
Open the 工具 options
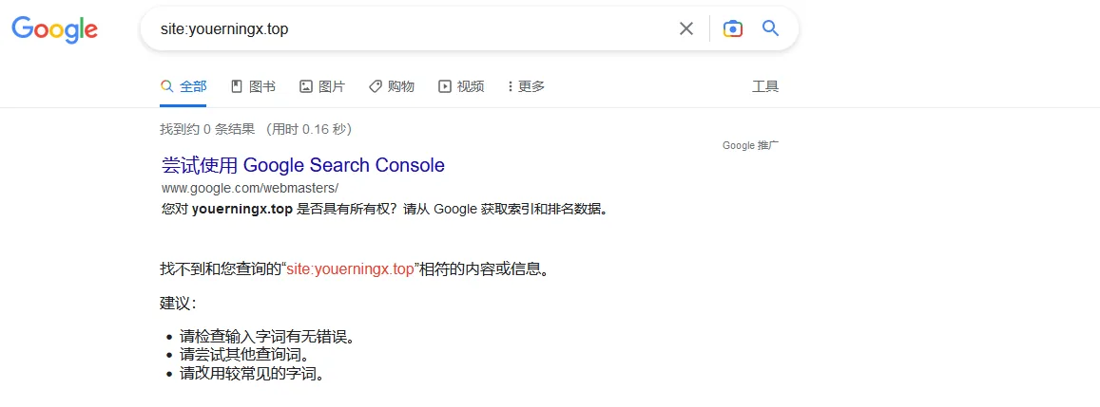pos(765,86)
